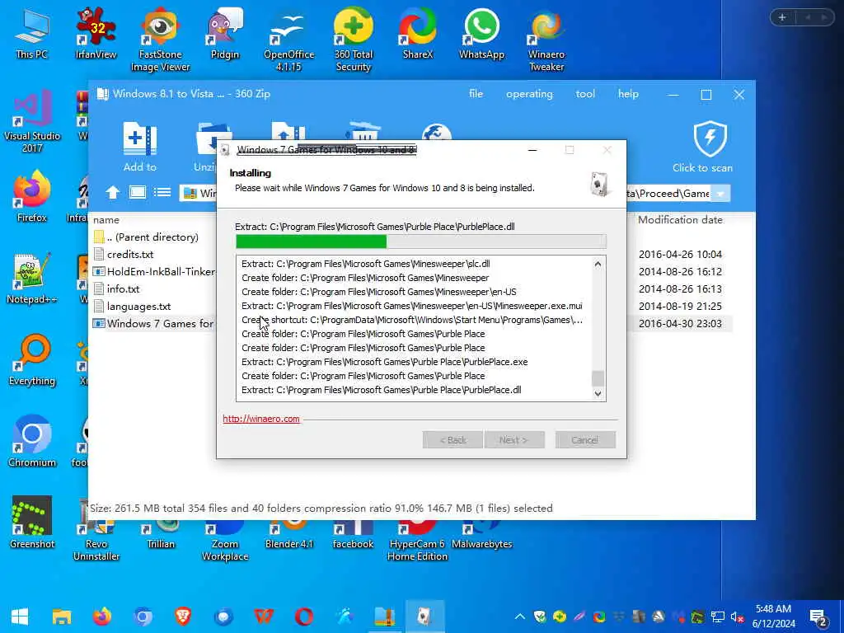Open Winaero Tweaker desktop icon
The height and width of the screenshot is (633, 844).
(546, 40)
